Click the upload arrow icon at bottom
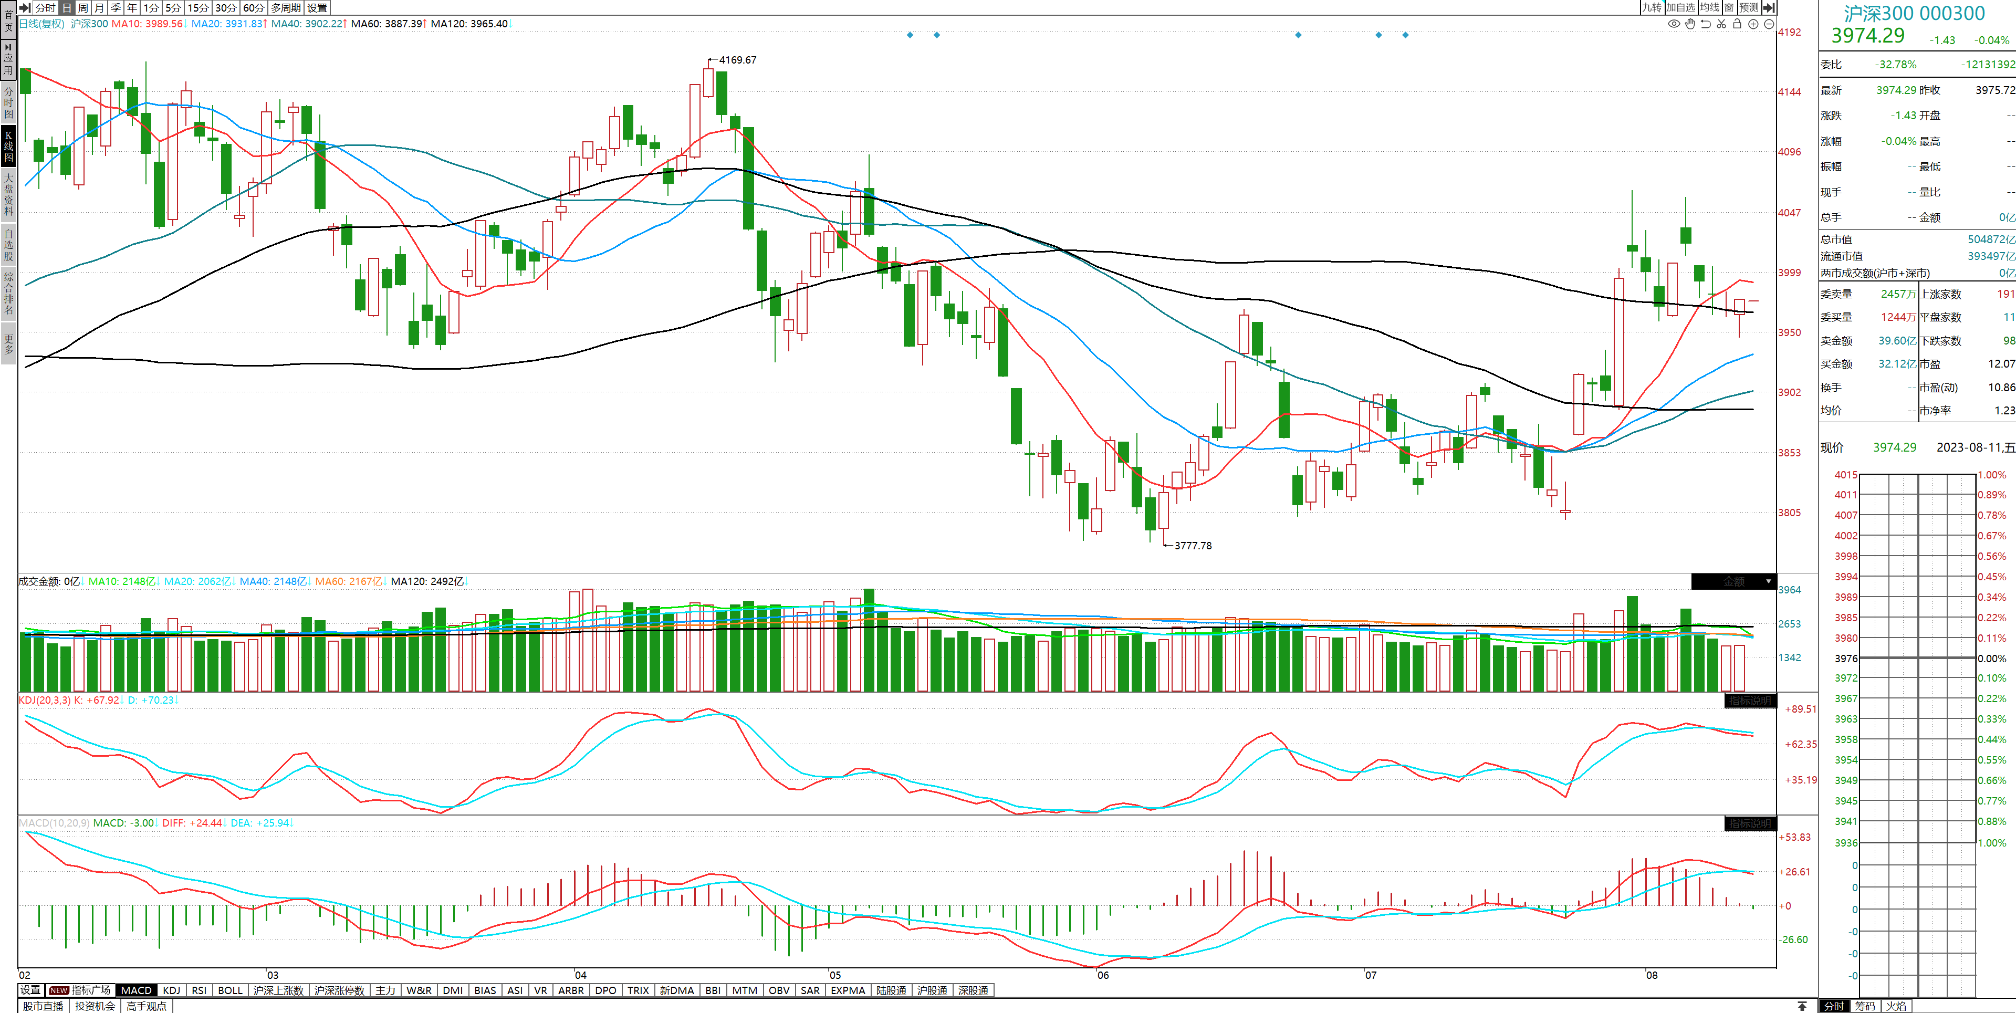The image size is (2016, 1013). coord(1802,1006)
